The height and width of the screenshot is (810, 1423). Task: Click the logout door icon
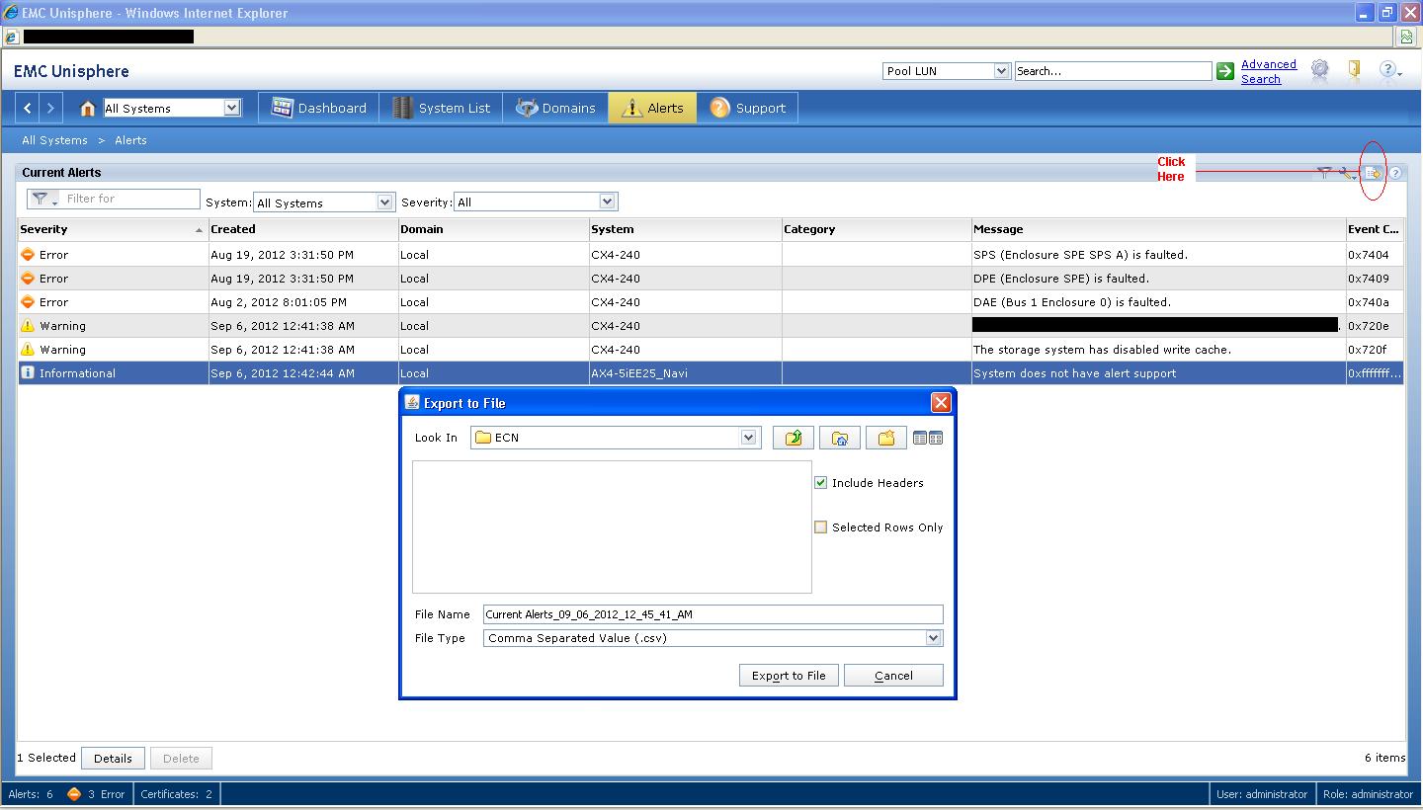[x=1354, y=69]
